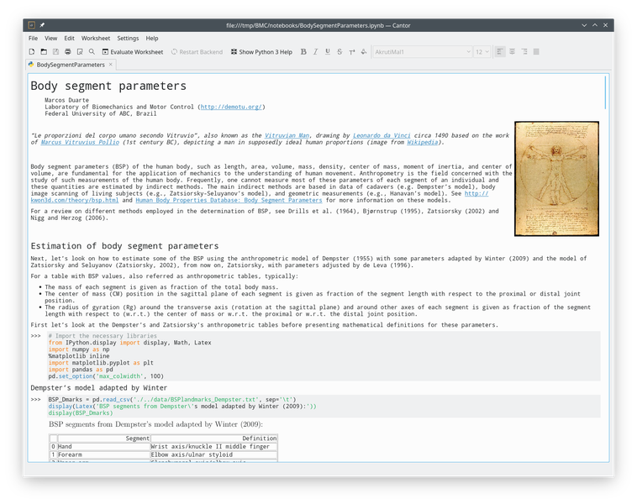Click the 'Hand' table cell
This screenshot has width=637, height=504.
pyautogui.click(x=104, y=447)
